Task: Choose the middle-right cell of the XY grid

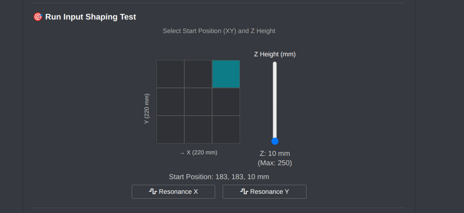Action: pos(226,102)
